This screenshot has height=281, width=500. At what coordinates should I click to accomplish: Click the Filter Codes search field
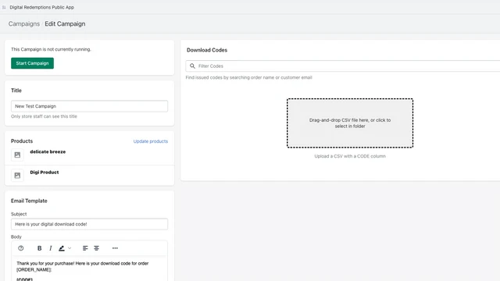point(343,66)
